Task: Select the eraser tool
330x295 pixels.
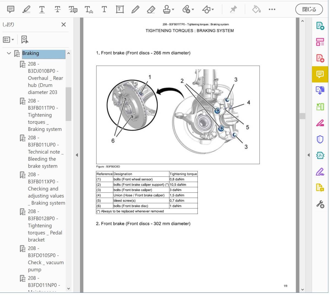Action: point(151,9)
